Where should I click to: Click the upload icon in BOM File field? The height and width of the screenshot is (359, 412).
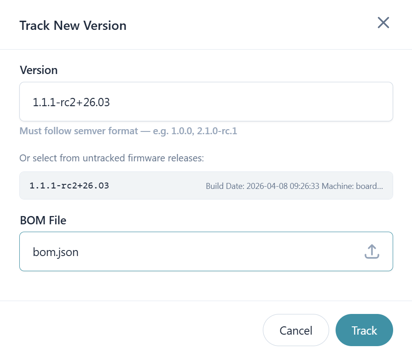coord(371,251)
